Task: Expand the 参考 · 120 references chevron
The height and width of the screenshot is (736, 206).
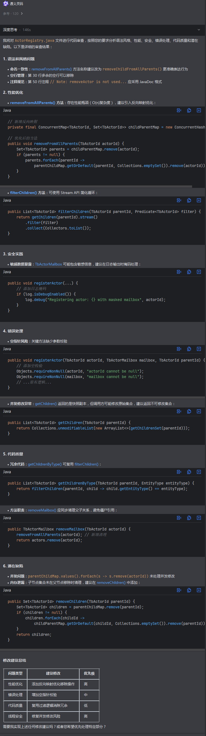Action: click(22, 14)
